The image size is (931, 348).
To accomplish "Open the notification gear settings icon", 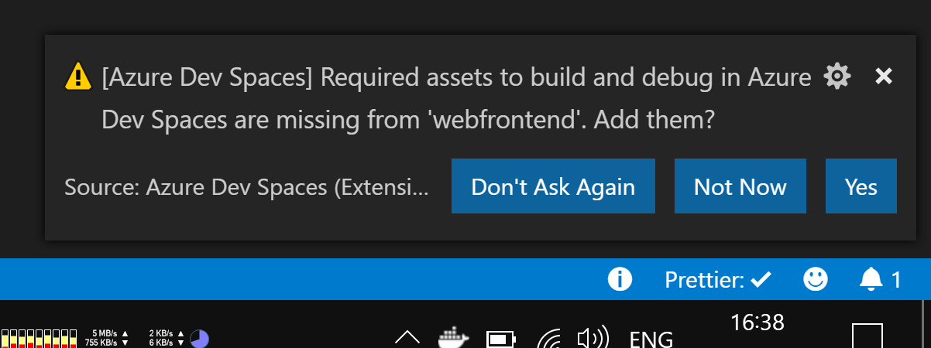I will tap(837, 77).
